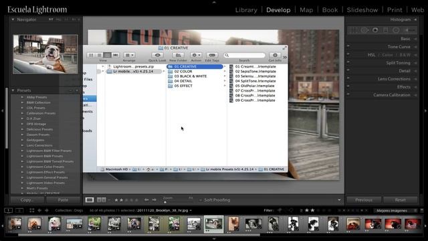This screenshot has height=241, width=428.
Task: Toggle HSL panel on/off switch
Action: (348, 54)
